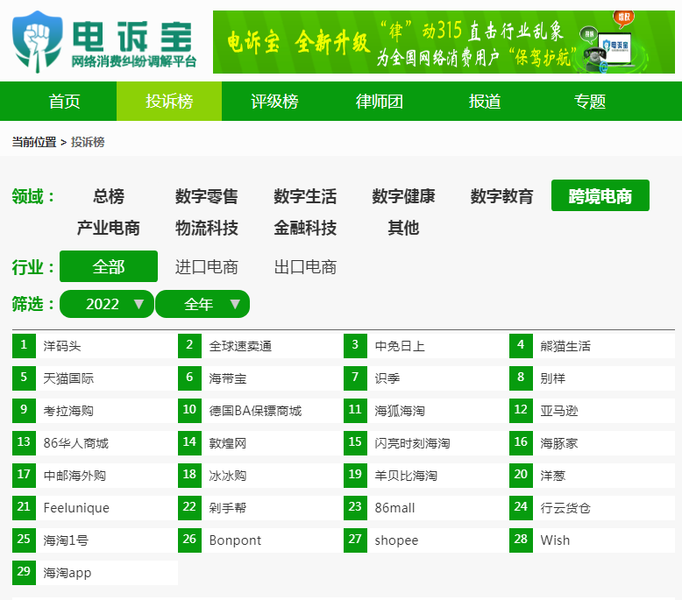Click the 投诉榜 breadcrumb link
The image size is (682, 600).
pos(88,142)
